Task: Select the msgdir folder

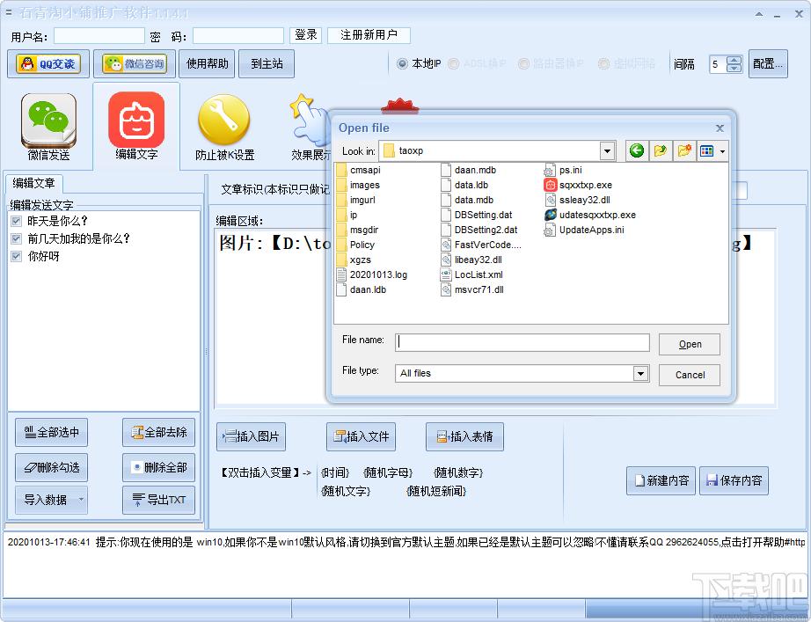Action: [357, 231]
